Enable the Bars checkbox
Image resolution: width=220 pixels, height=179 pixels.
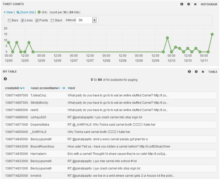click(9, 21)
